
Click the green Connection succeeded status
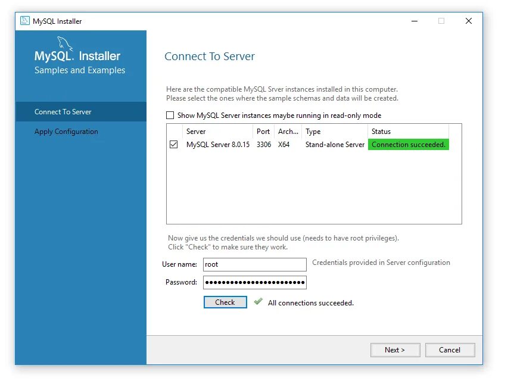coord(409,145)
